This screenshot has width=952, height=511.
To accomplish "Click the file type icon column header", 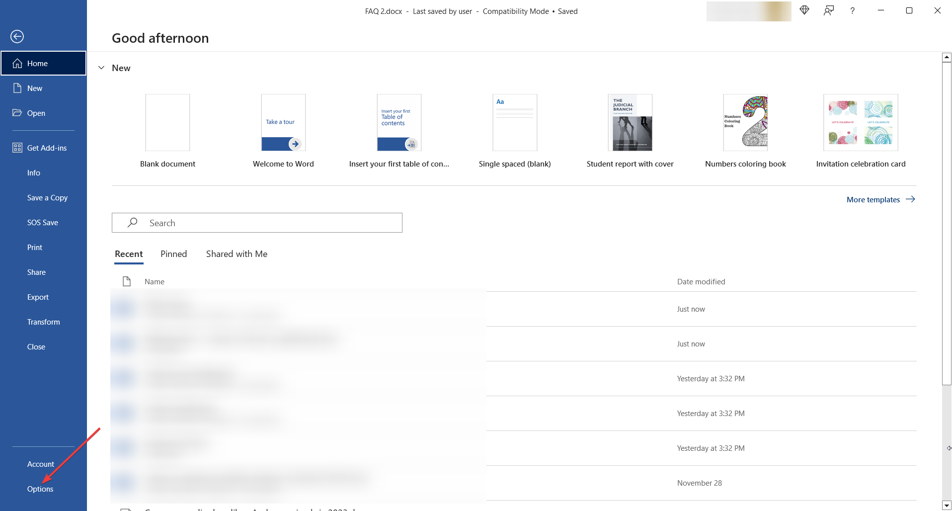I will click(127, 281).
